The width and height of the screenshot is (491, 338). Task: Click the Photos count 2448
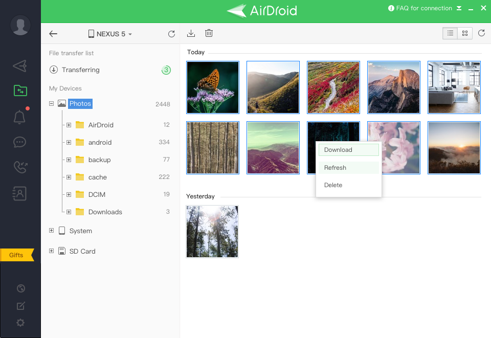click(x=163, y=104)
